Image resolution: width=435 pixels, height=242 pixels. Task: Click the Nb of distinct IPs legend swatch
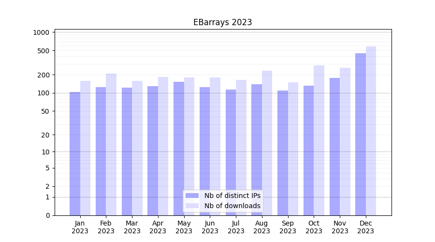coord(192,196)
